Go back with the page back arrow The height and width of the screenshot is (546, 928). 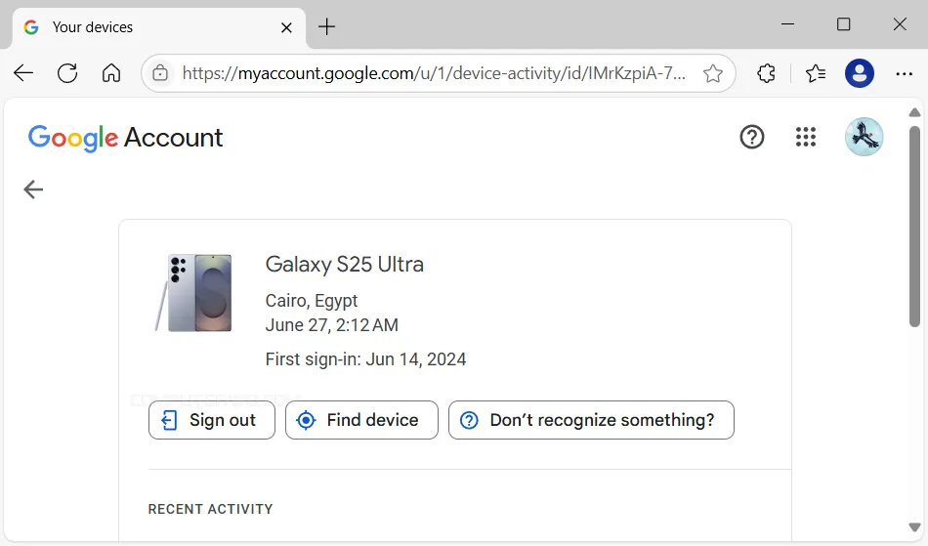[x=33, y=189]
